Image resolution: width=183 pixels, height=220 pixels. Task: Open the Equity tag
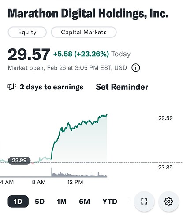(27, 32)
